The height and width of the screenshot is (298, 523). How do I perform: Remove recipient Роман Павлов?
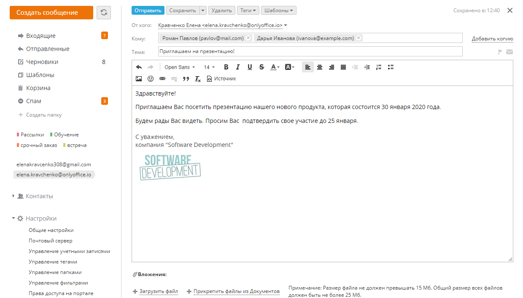point(248,38)
